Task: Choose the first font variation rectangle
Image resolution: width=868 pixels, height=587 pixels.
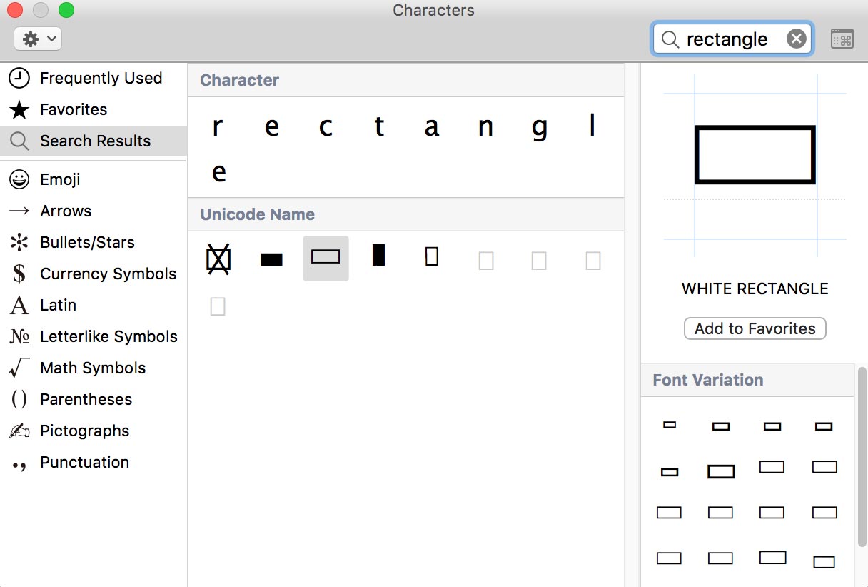Action: coord(670,425)
